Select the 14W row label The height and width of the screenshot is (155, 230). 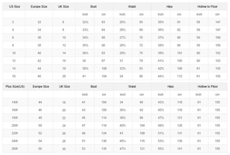pyautogui.click(x=15, y=102)
